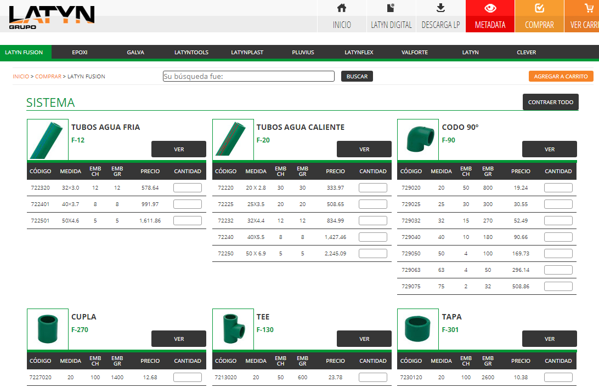Click VER for Codo 90°
Viewport: 599px width, 388px height.
click(x=549, y=149)
